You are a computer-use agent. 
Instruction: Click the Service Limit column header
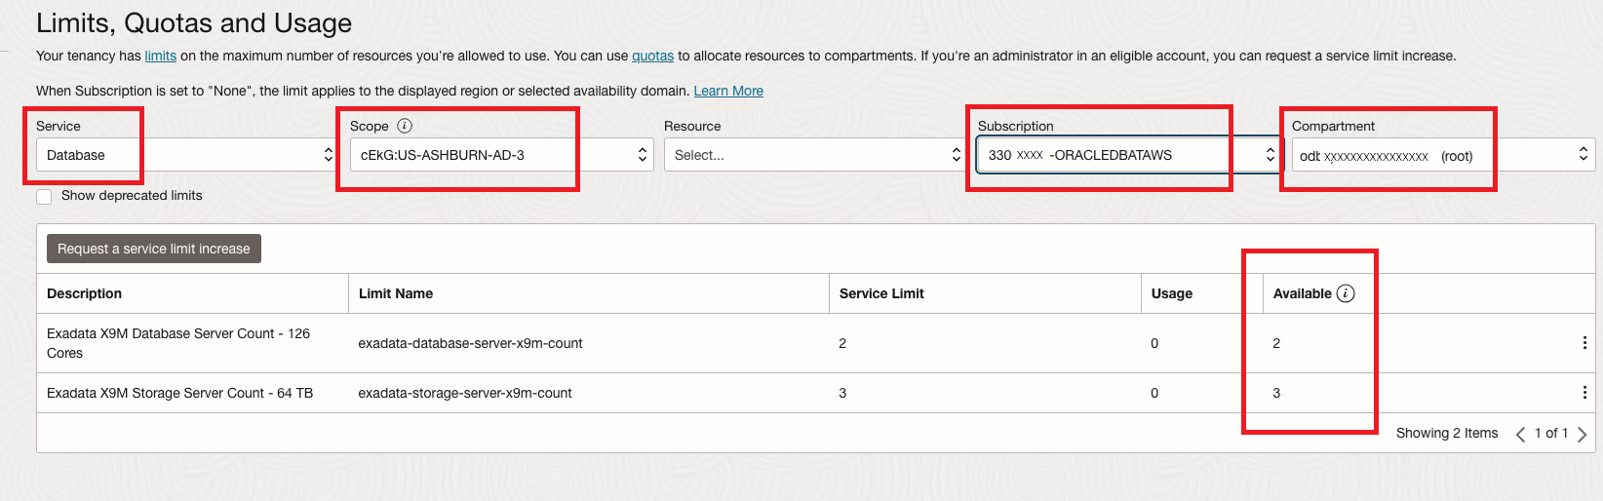pos(881,293)
